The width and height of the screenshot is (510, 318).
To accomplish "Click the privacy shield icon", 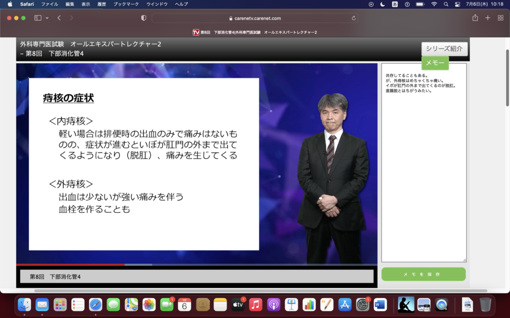I will tap(144, 18).
